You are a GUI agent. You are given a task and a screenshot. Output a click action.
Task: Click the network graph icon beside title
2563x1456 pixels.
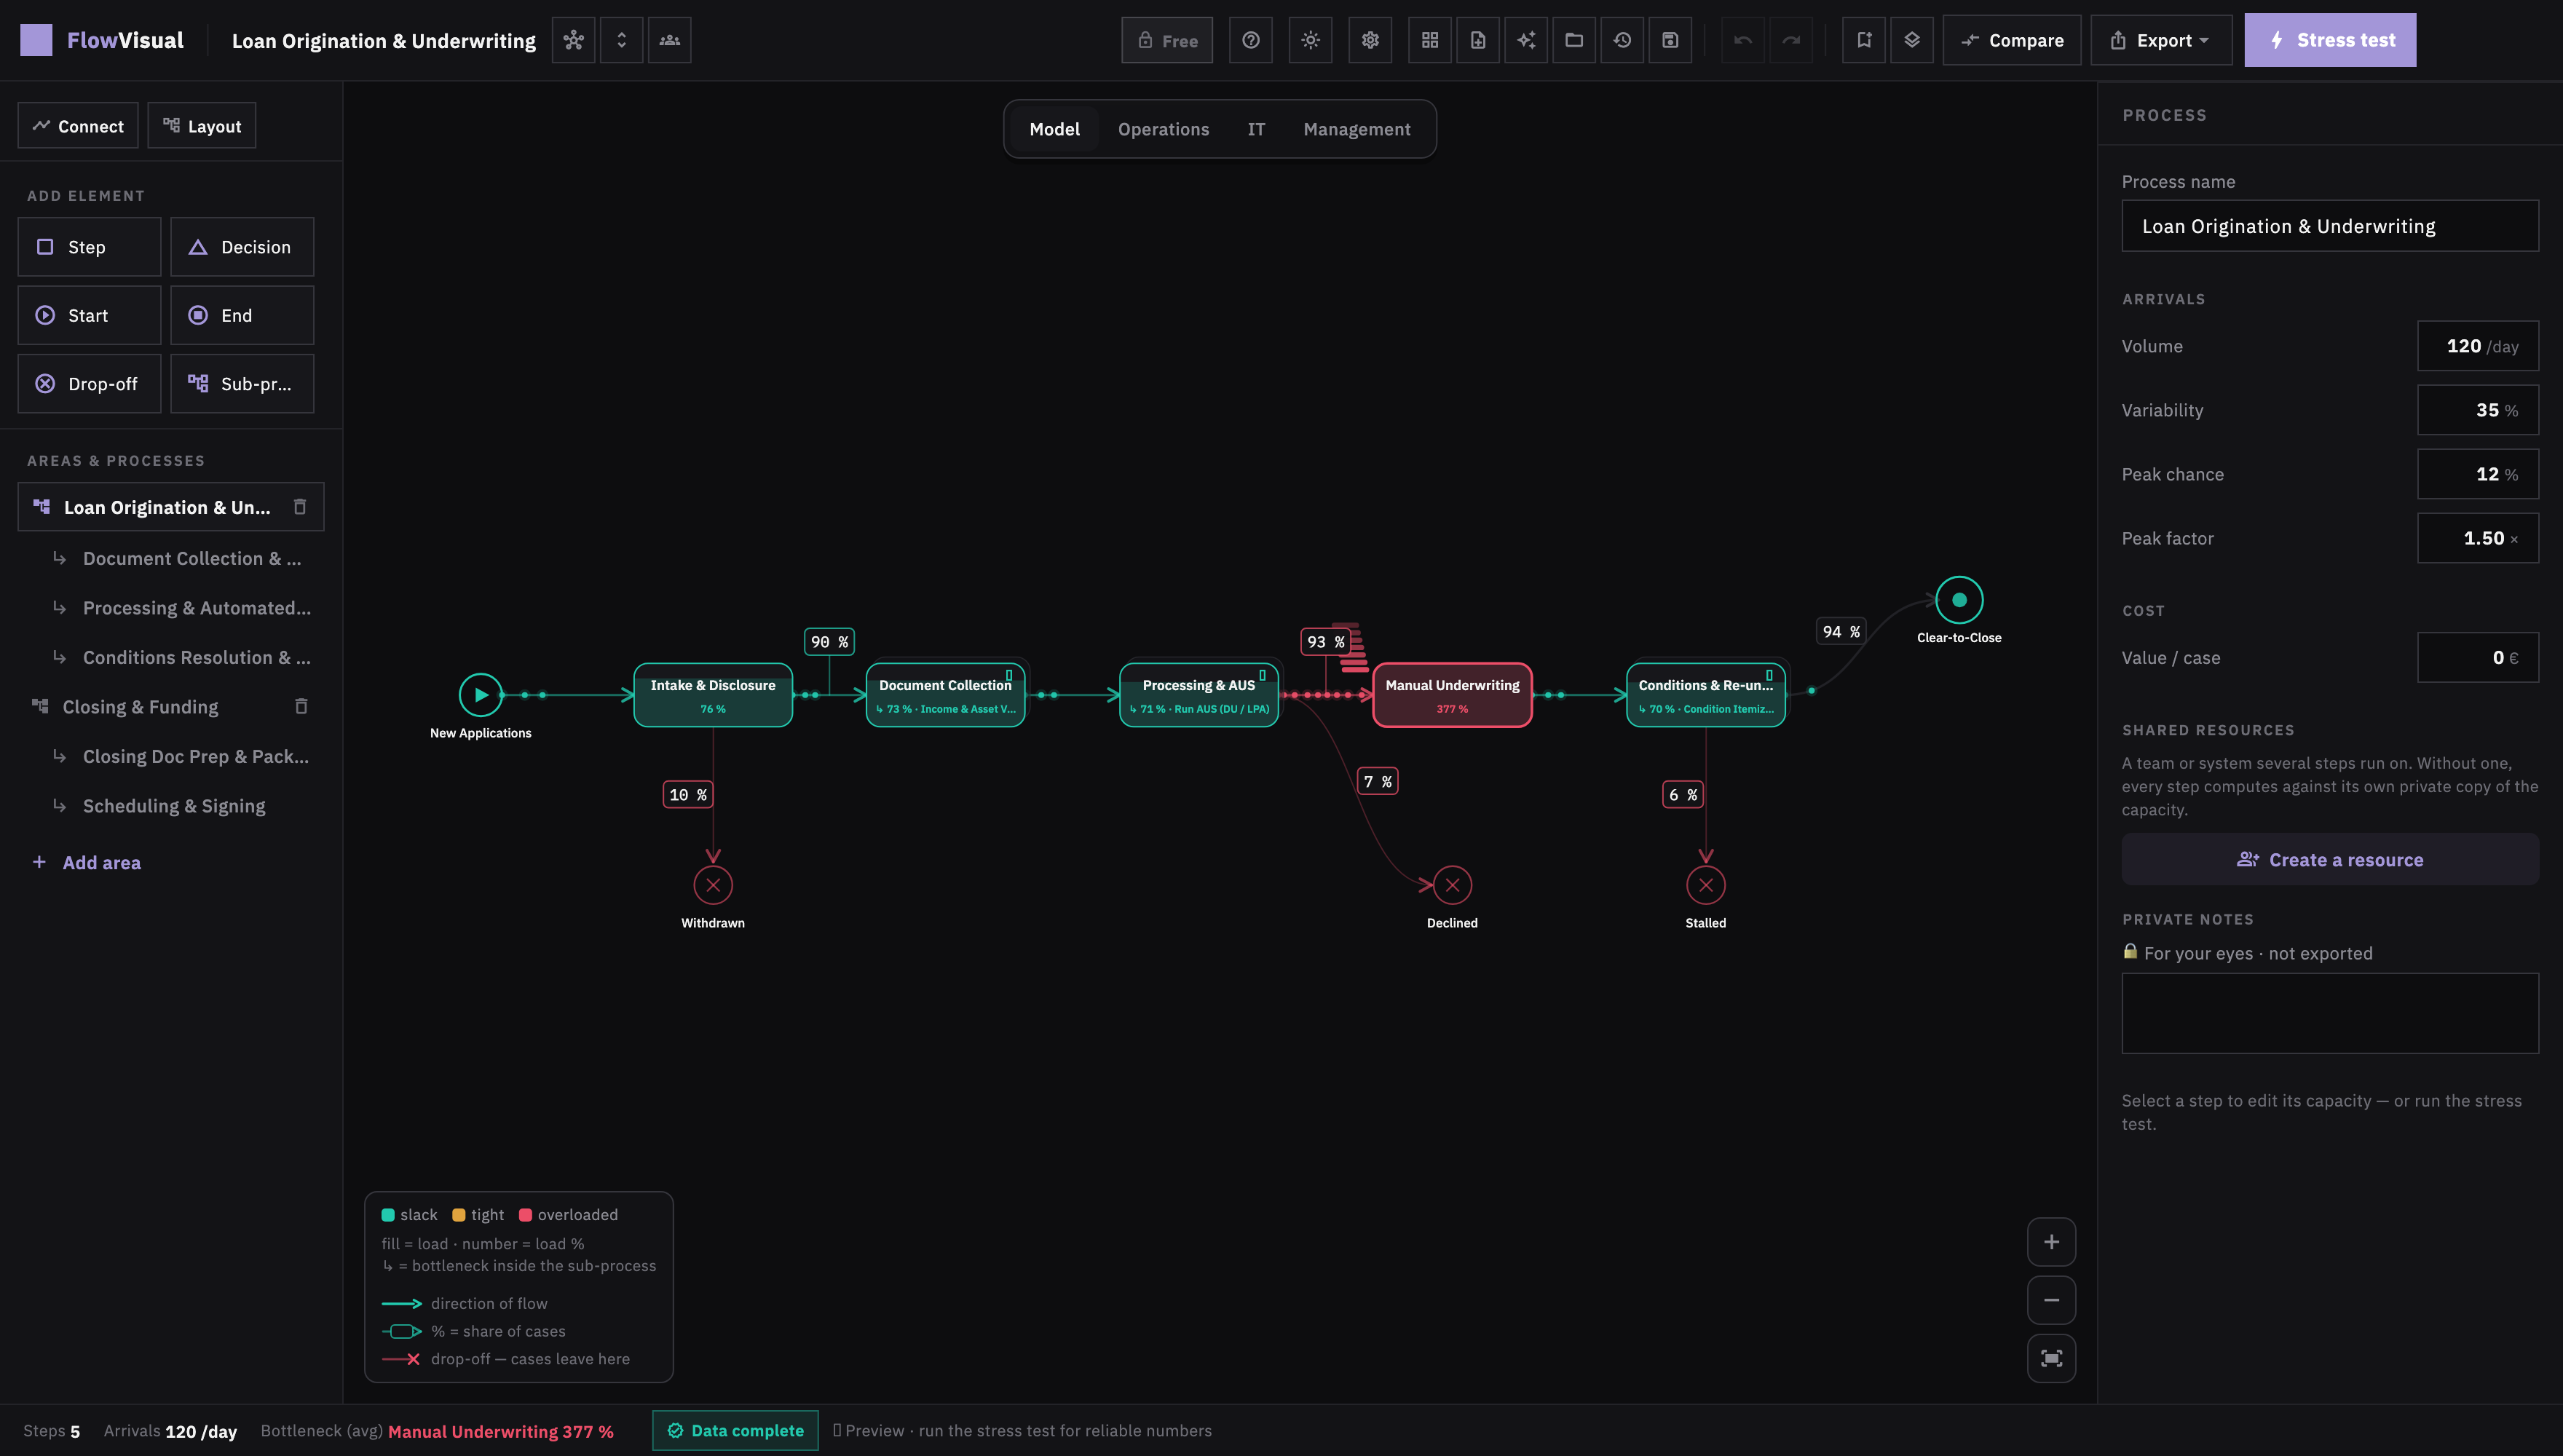pos(573,40)
